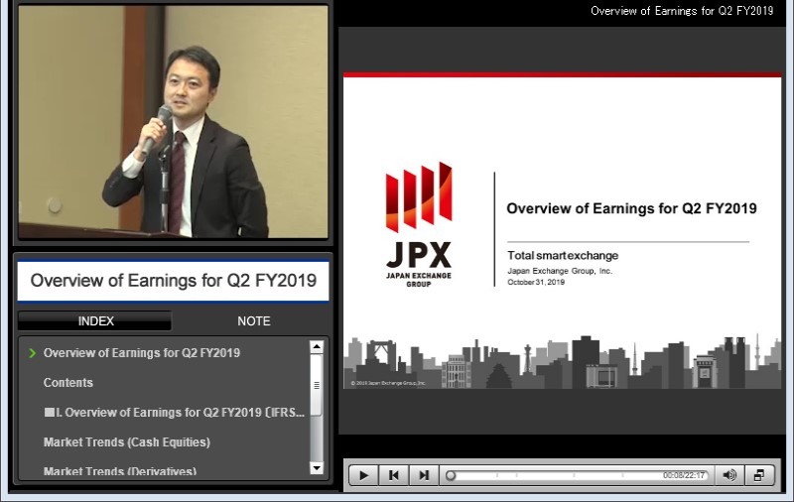Go to Market Trends (Derivatives) entry
794x502 pixels.
[x=120, y=470]
